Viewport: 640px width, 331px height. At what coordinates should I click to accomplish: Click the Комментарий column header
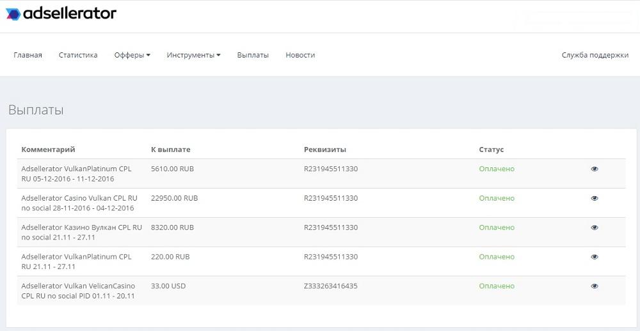tap(48, 150)
